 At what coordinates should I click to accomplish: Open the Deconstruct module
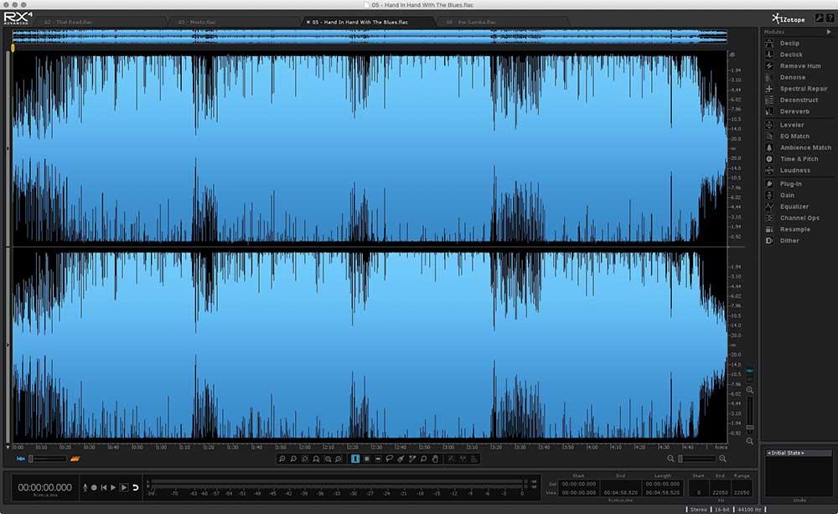pos(799,100)
